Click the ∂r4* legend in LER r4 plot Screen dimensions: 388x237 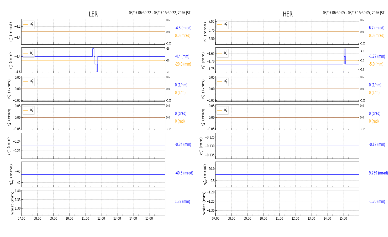coord(29,110)
